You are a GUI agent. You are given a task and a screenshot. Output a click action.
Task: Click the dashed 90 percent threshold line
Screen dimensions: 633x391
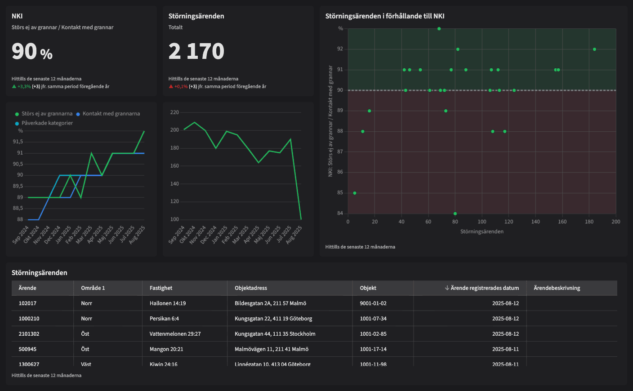click(562, 90)
